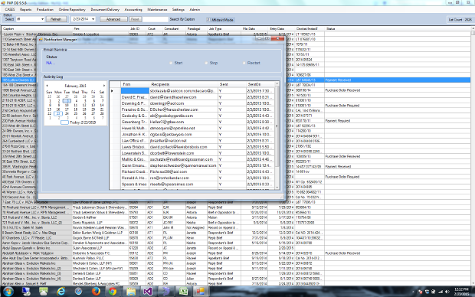
Task: Select the Lewis Brisboi... firm cell
Action: click(x=135, y=147)
